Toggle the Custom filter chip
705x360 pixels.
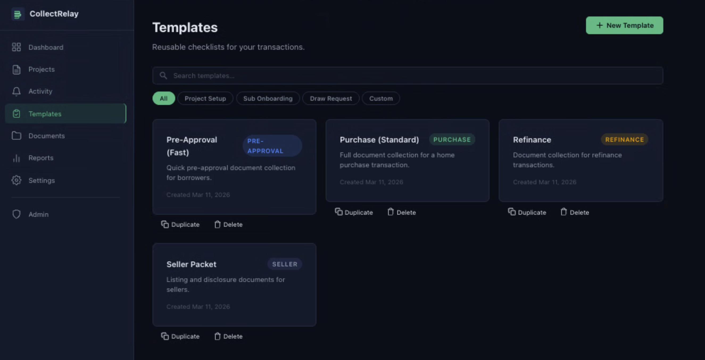(x=381, y=98)
